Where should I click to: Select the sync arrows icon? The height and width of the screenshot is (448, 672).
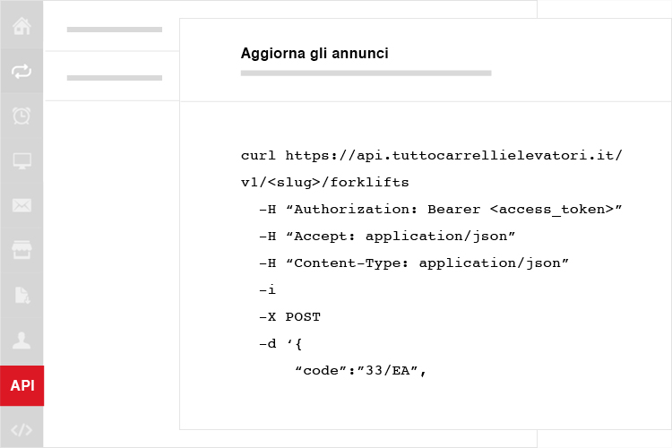tap(22, 71)
